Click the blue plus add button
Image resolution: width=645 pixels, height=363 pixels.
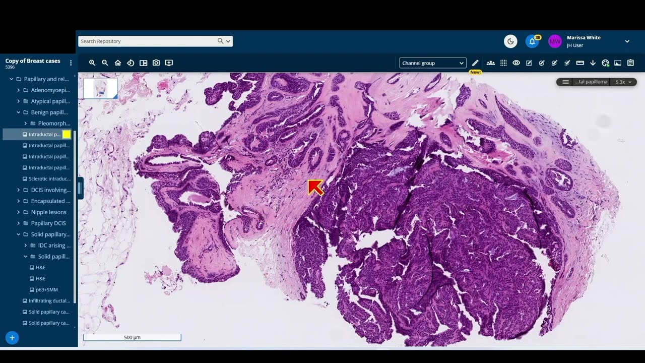click(12, 338)
